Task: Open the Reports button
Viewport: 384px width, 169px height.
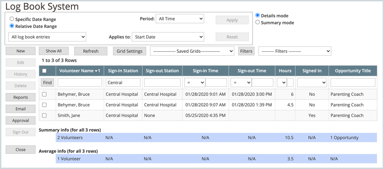Action: [20, 97]
